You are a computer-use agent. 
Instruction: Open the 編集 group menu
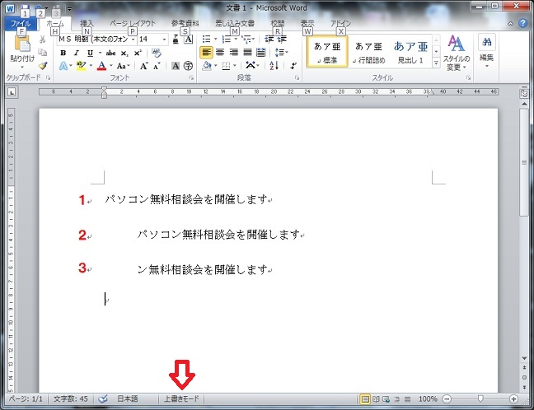(x=487, y=50)
